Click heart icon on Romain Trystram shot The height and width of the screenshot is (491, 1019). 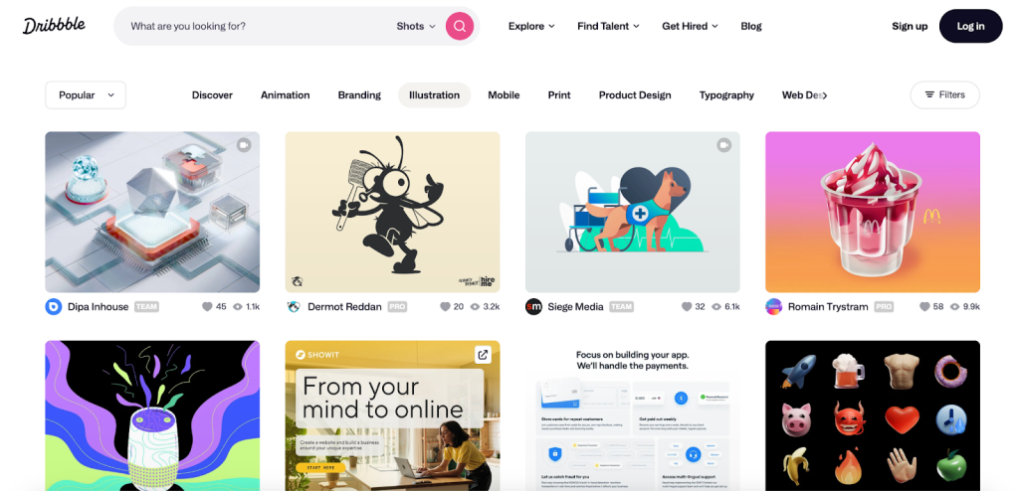924,306
